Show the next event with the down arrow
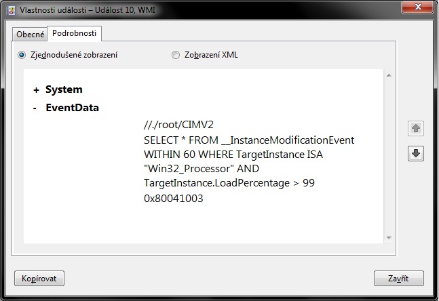The height and width of the screenshot is (301, 439). [416, 153]
